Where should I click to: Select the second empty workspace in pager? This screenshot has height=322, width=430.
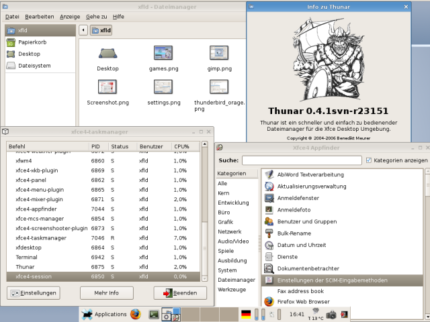point(209,315)
